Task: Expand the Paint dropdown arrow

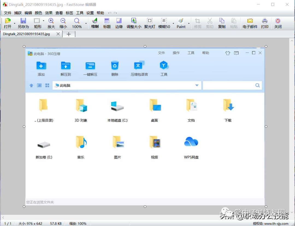Action: [189, 23]
